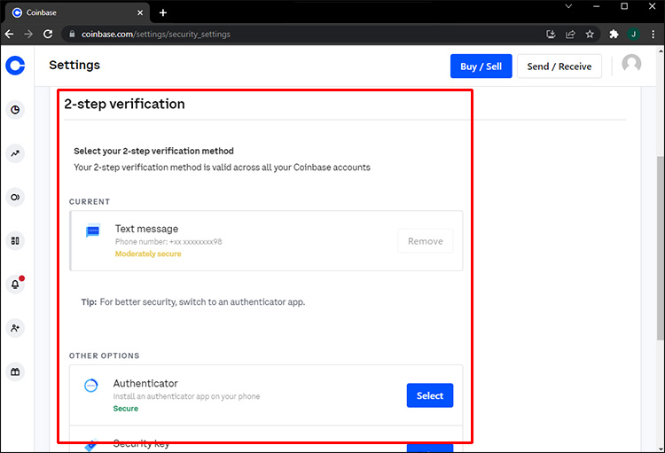
Task: Switch to the Coinbase tab
Action: [x=71, y=12]
